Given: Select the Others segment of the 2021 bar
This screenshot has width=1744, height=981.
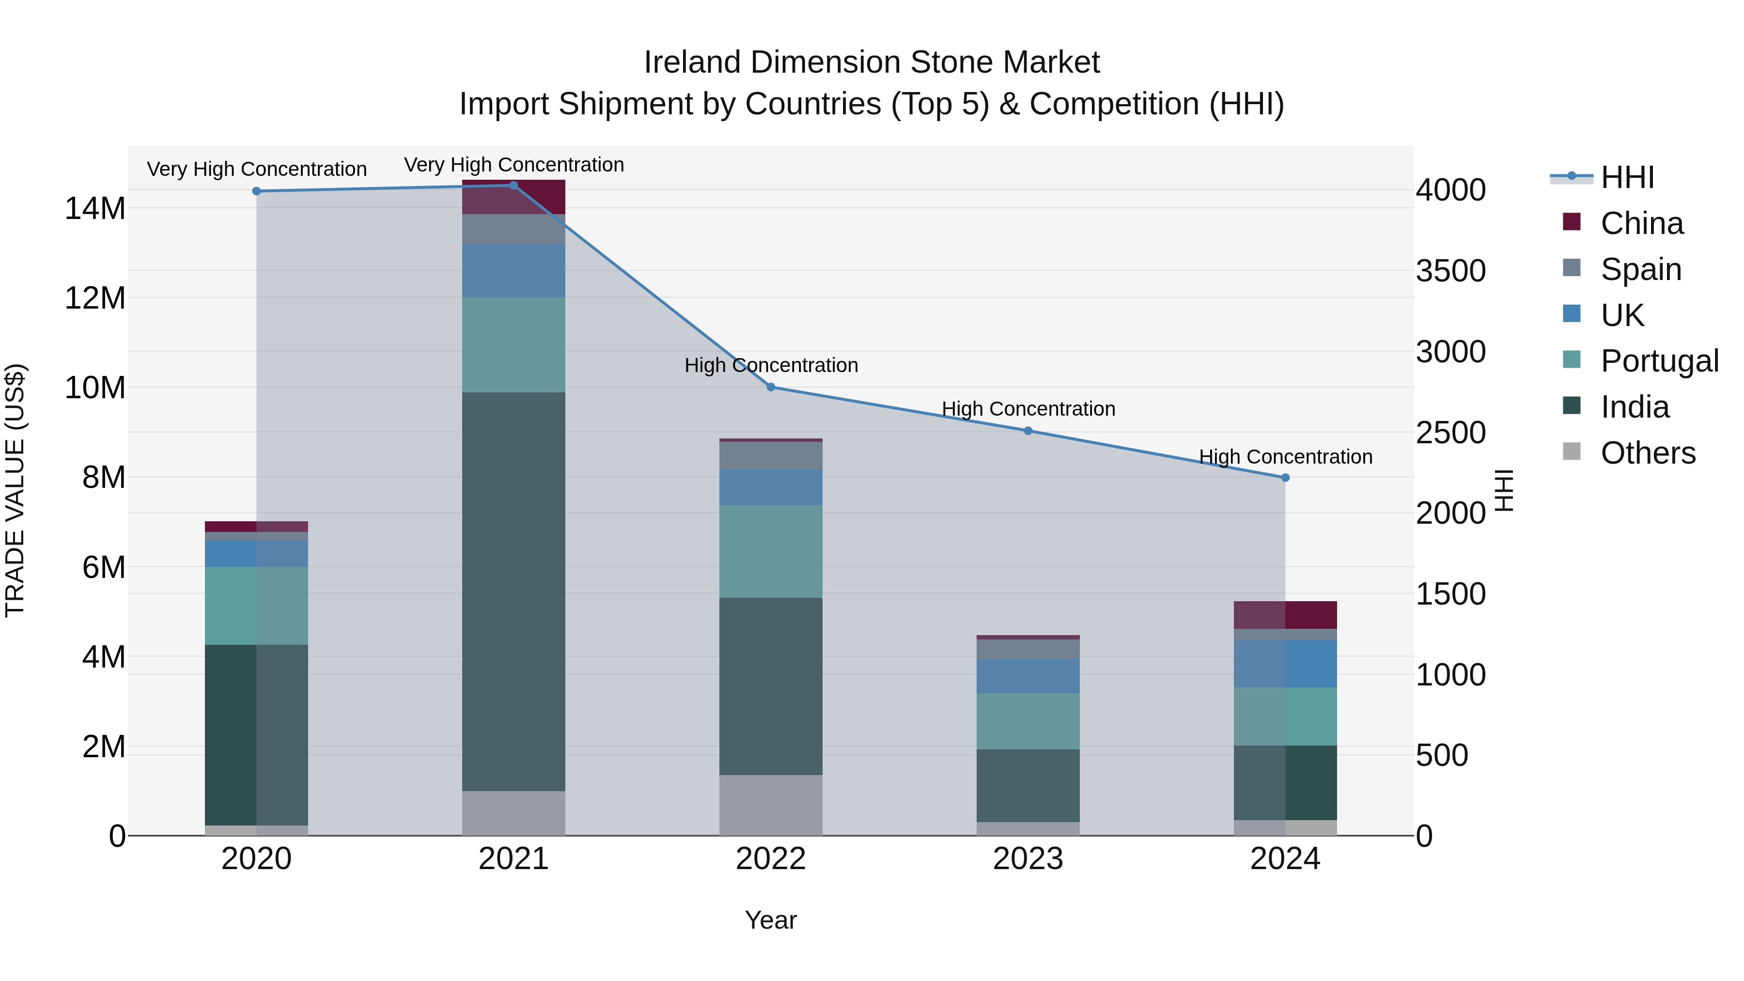Looking at the screenshot, I should click(513, 813).
